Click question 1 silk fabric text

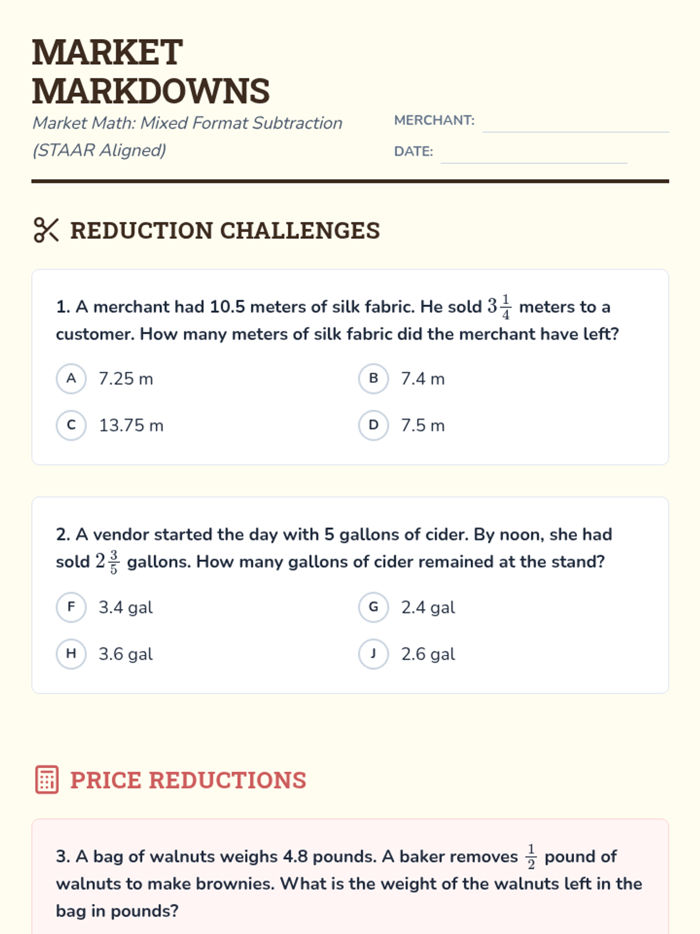(337, 320)
